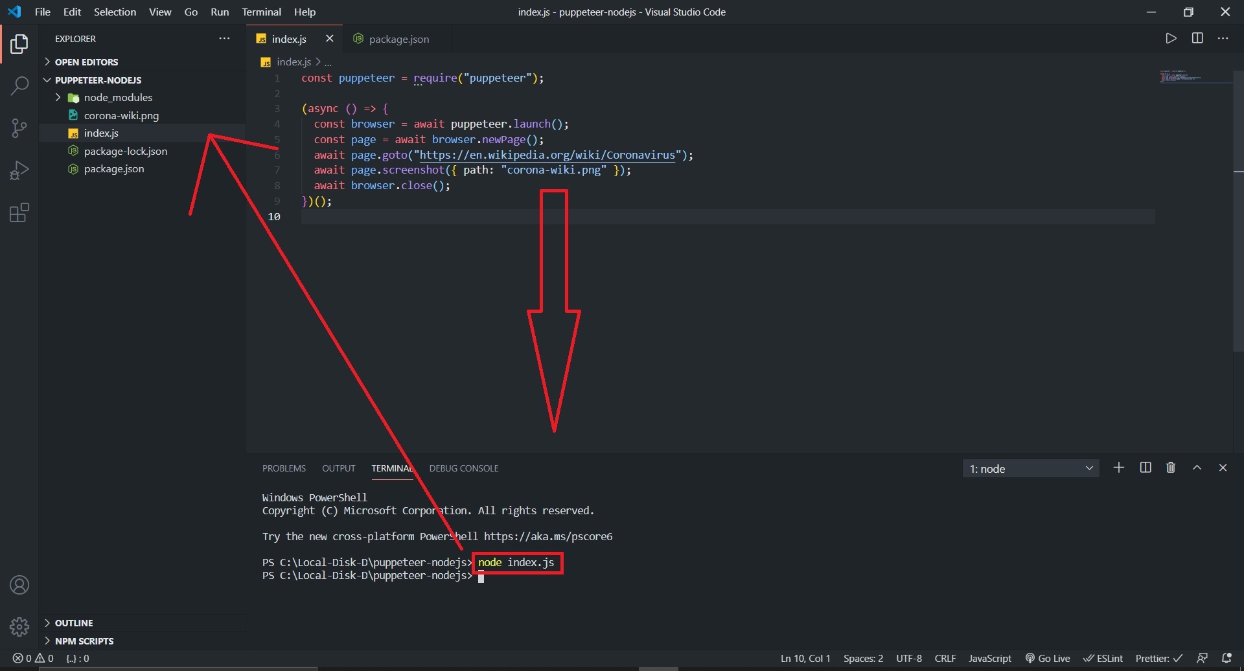Open corona-wiki.png in the explorer
Viewport: 1244px width, 671px height.
click(x=121, y=115)
